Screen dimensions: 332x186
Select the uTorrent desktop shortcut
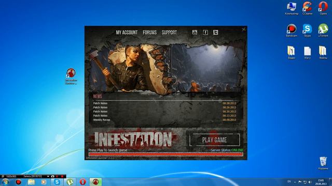point(323,30)
